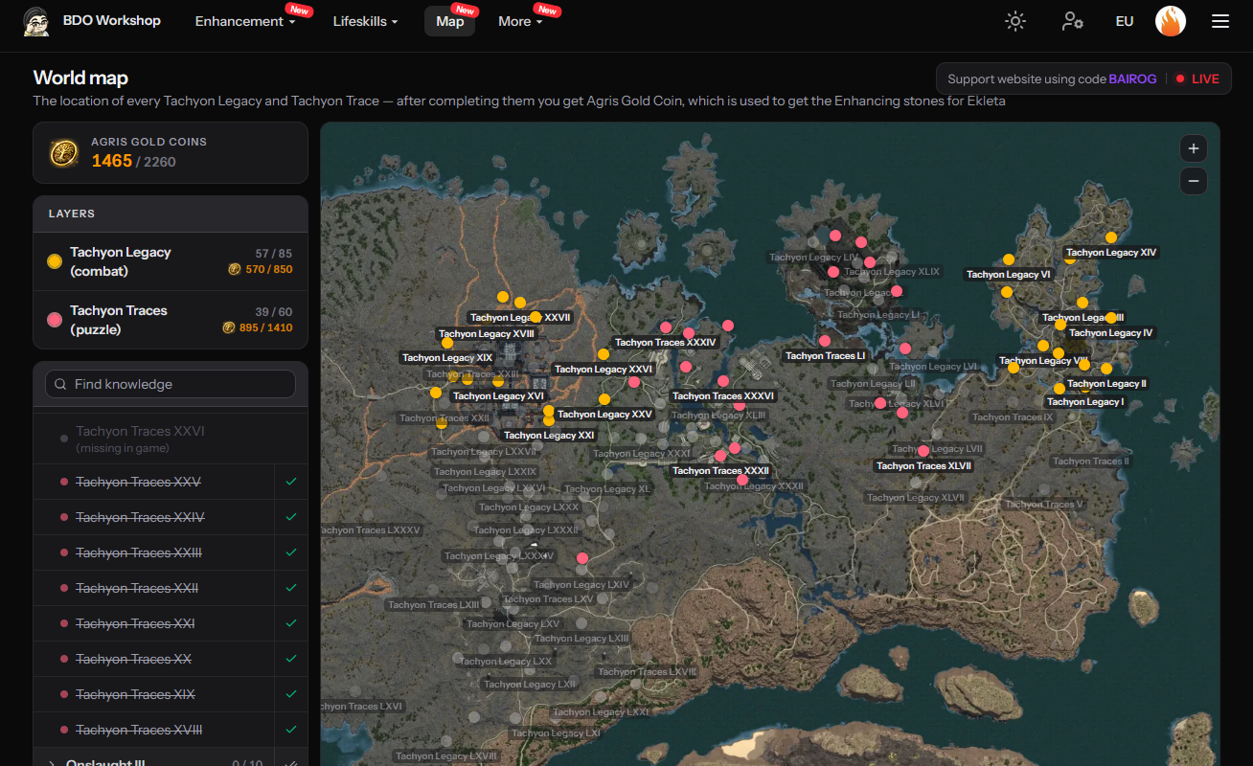The height and width of the screenshot is (766, 1253).
Task: Select the Tachyon Legacy XVI yellow marker dot
Action: pyautogui.click(x=498, y=381)
